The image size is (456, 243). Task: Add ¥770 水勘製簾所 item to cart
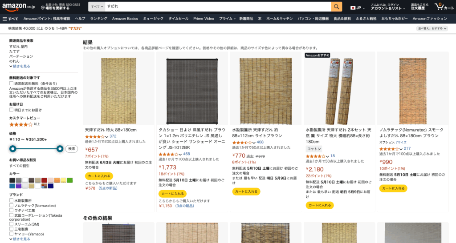(246, 191)
